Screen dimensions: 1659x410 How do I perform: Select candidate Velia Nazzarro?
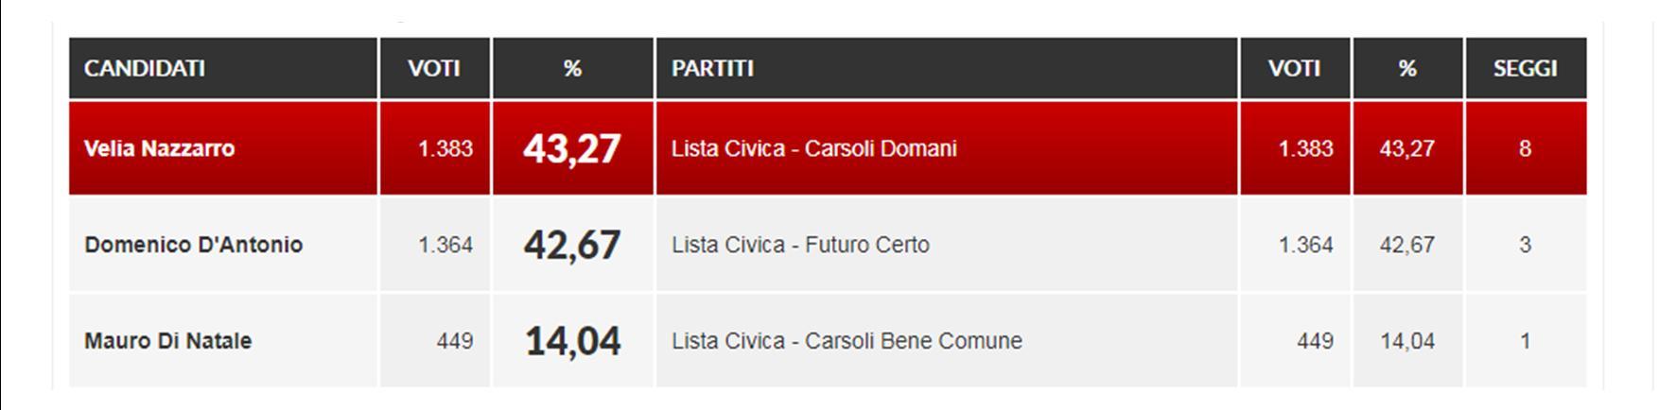(159, 148)
